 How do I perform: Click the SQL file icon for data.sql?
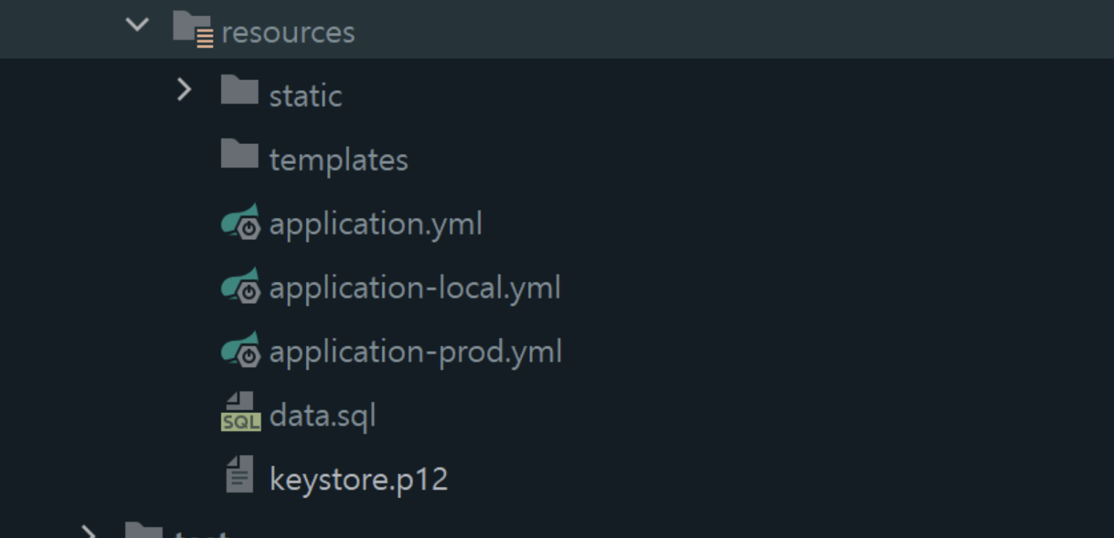(x=241, y=412)
